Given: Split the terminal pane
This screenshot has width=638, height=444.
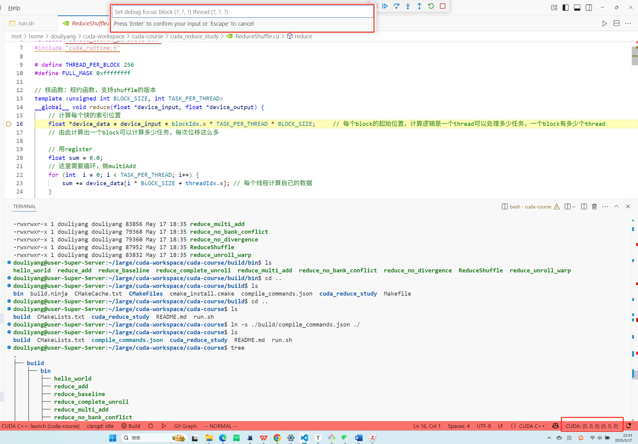Looking at the screenshot, I should click(584, 207).
